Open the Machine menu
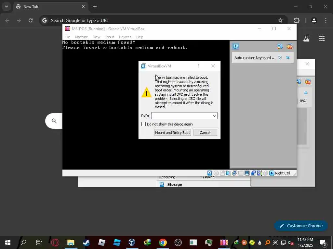This screenshot has height=249, width=333. 81,37
